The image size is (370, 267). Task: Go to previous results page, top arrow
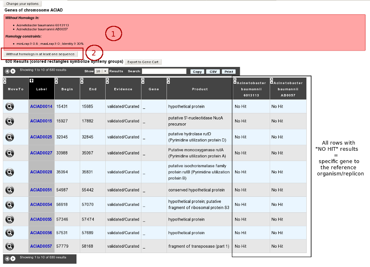(7, 71)
